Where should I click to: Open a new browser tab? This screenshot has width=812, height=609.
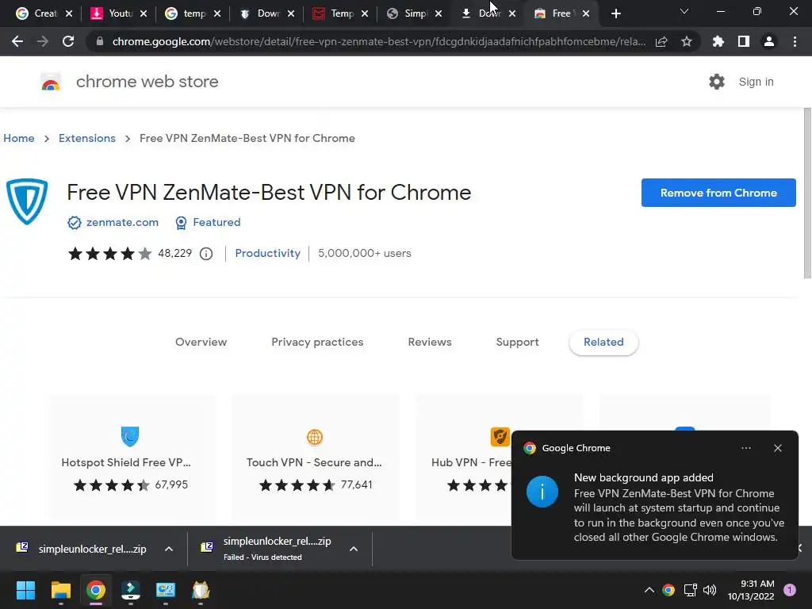point(615,13)
